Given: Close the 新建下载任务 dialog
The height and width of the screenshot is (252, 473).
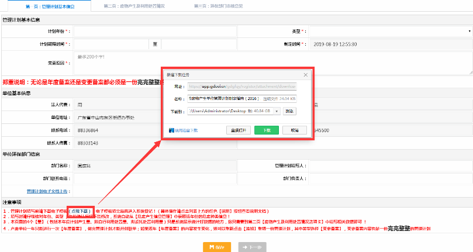Looking at the screenshot, I should [x=306, y=75].
